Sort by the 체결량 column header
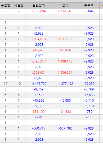 tap(19, 5)
